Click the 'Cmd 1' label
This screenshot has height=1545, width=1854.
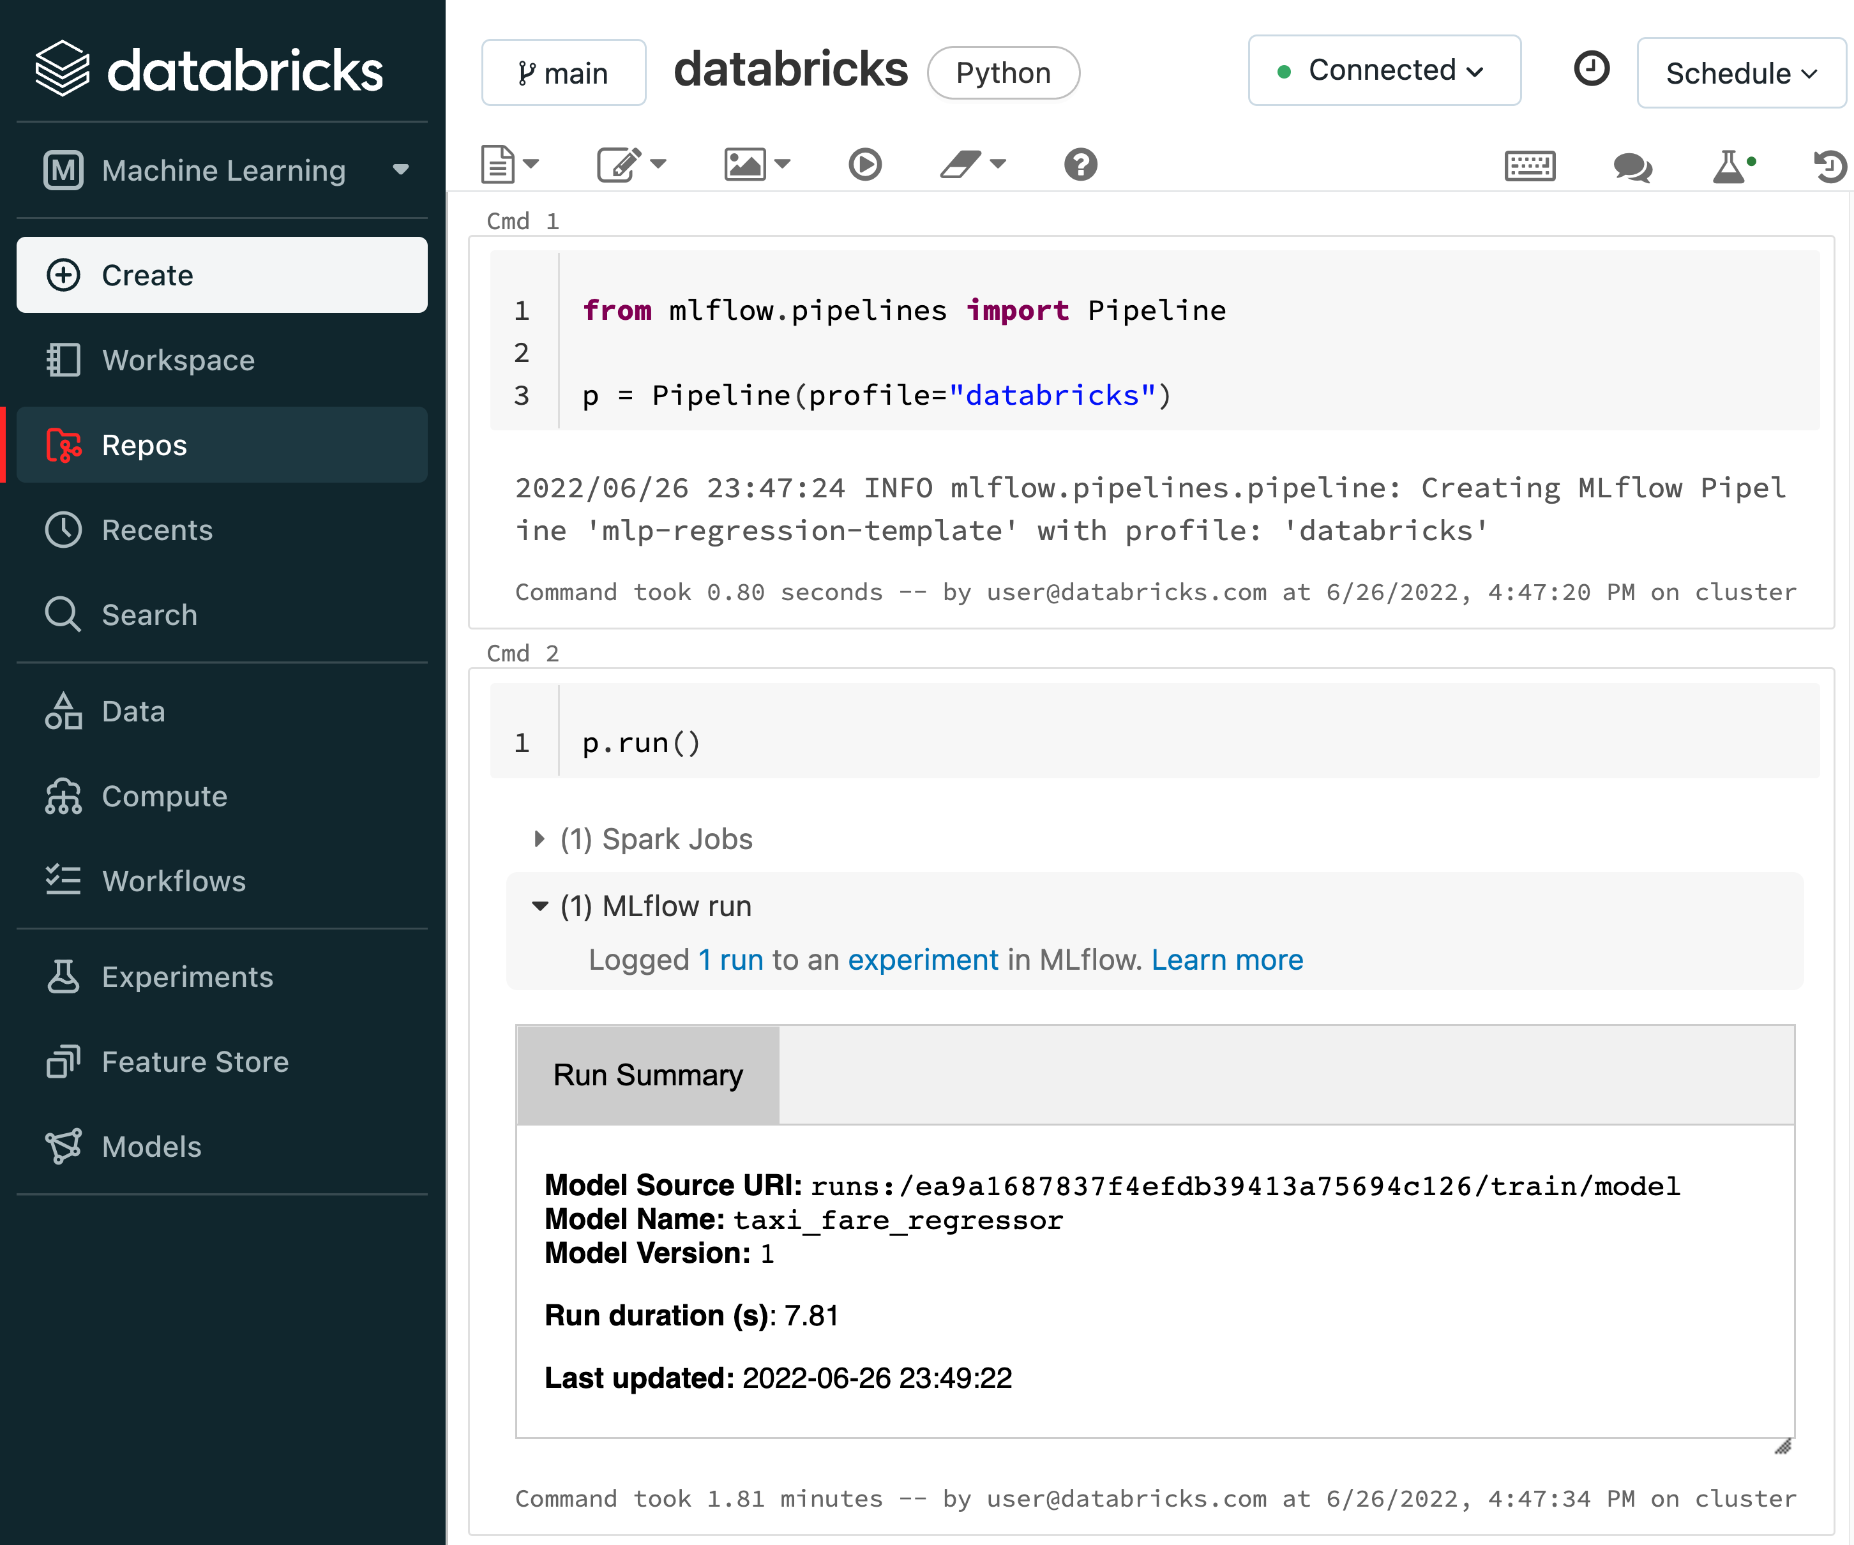point(523,221)
